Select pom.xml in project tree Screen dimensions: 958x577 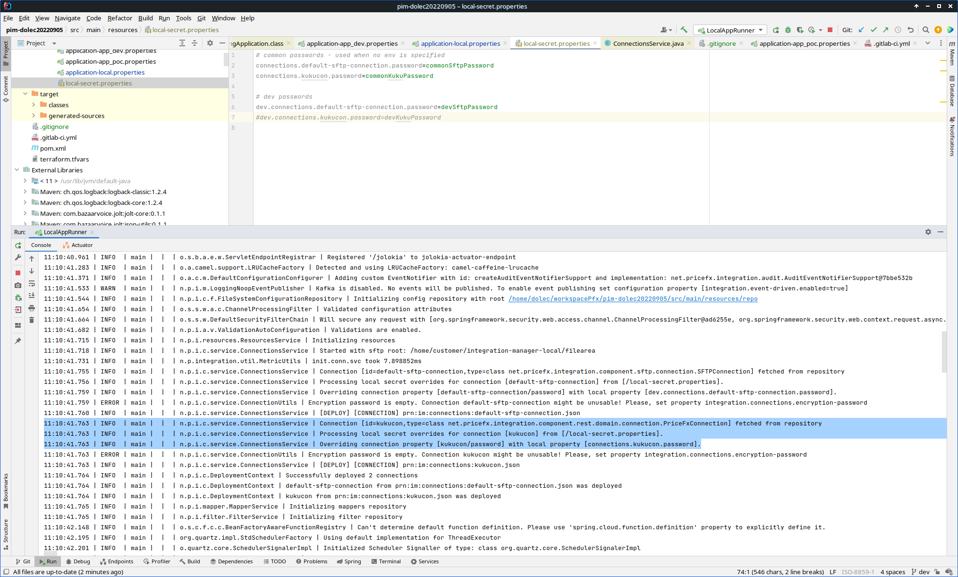point(52,148)
